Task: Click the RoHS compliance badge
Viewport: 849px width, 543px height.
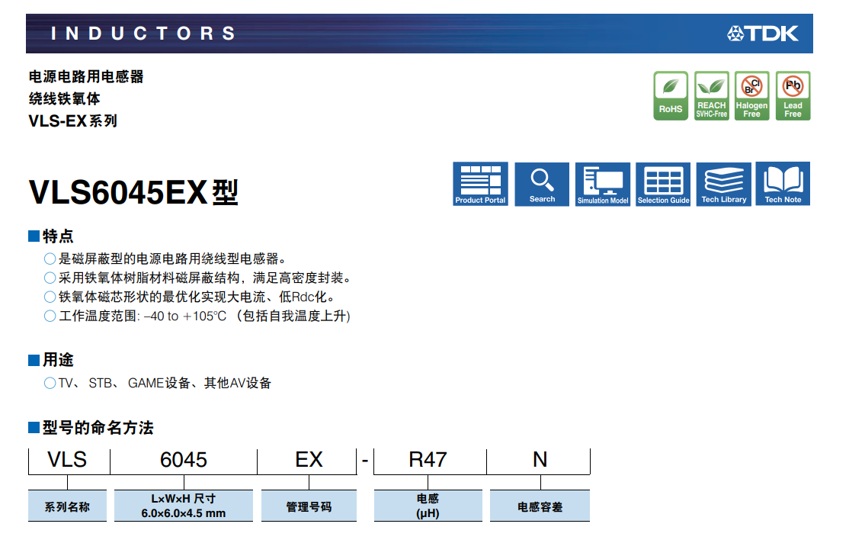Action: point(671,96)
